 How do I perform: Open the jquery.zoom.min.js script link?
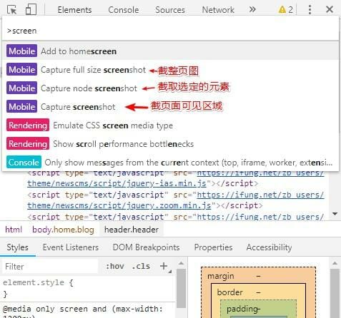[119, 205]
